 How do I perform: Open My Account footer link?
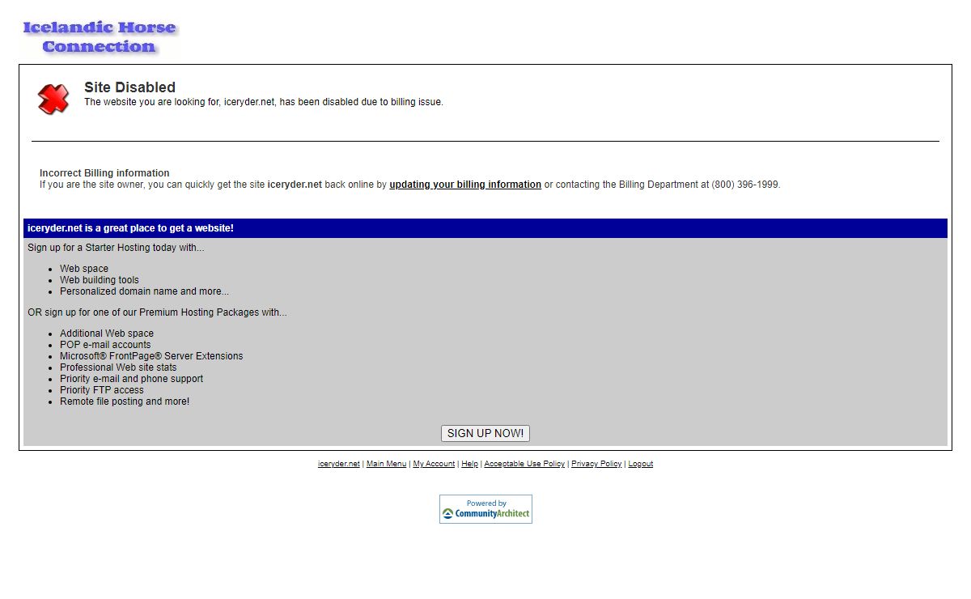pyautogui.click(x=434, y=464)
